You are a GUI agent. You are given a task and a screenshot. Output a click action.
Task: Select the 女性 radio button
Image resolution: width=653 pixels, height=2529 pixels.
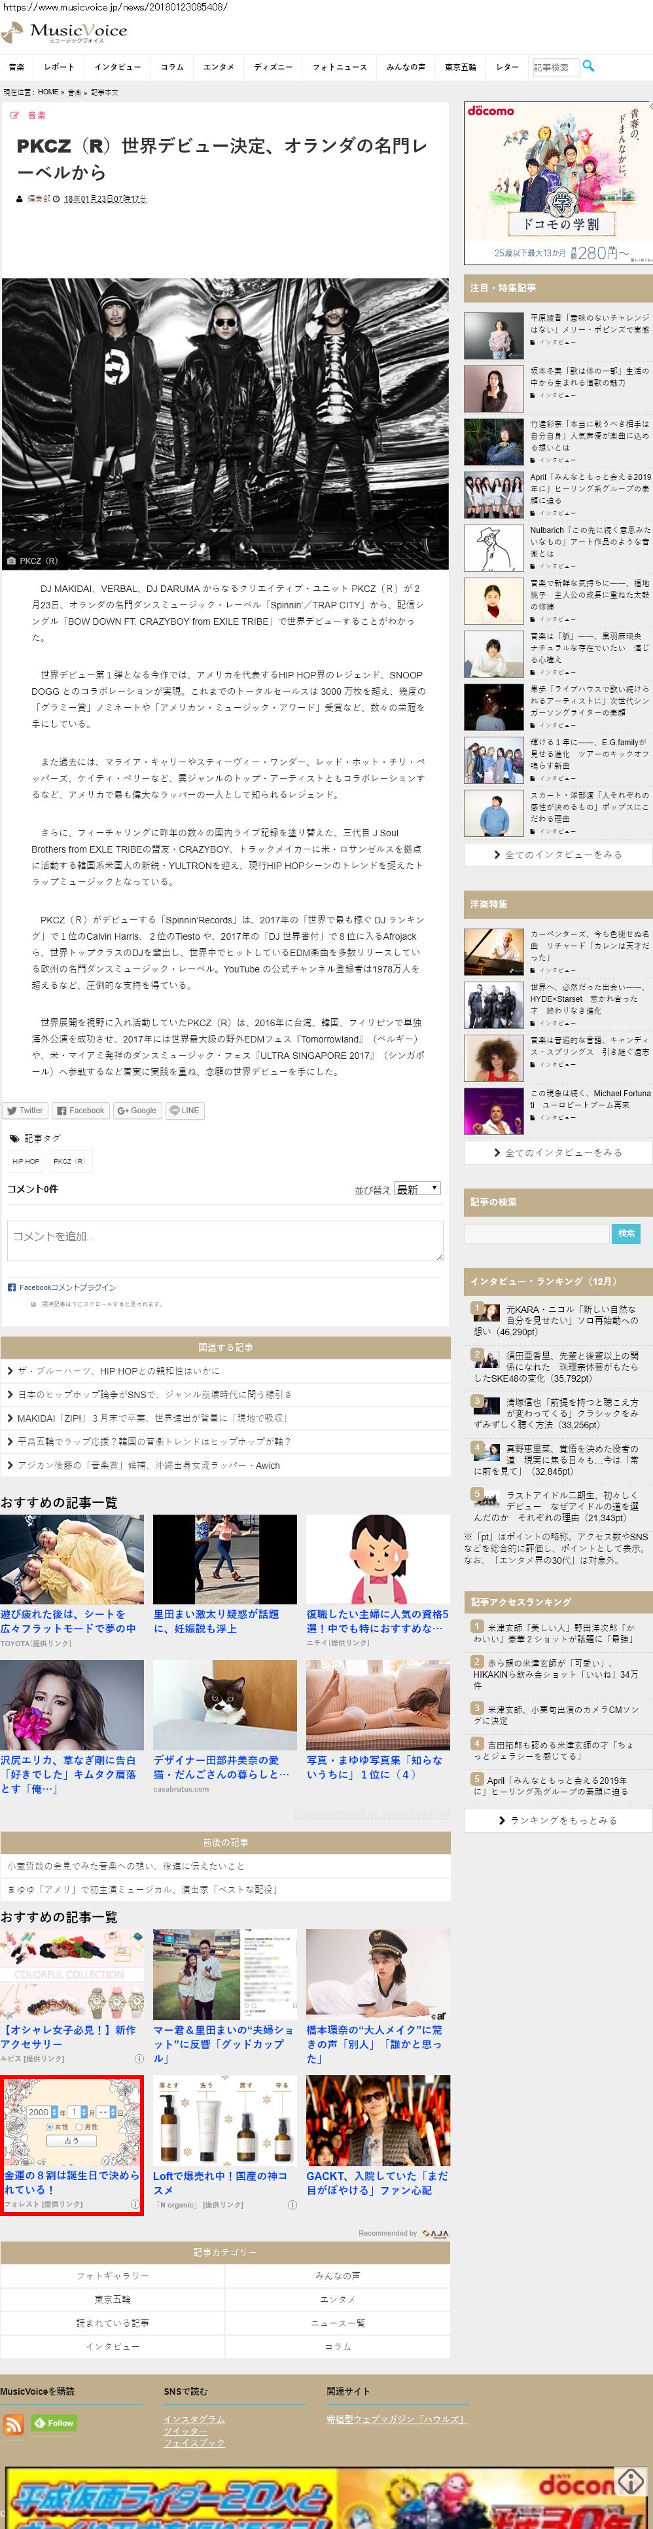click(51, 2126)
